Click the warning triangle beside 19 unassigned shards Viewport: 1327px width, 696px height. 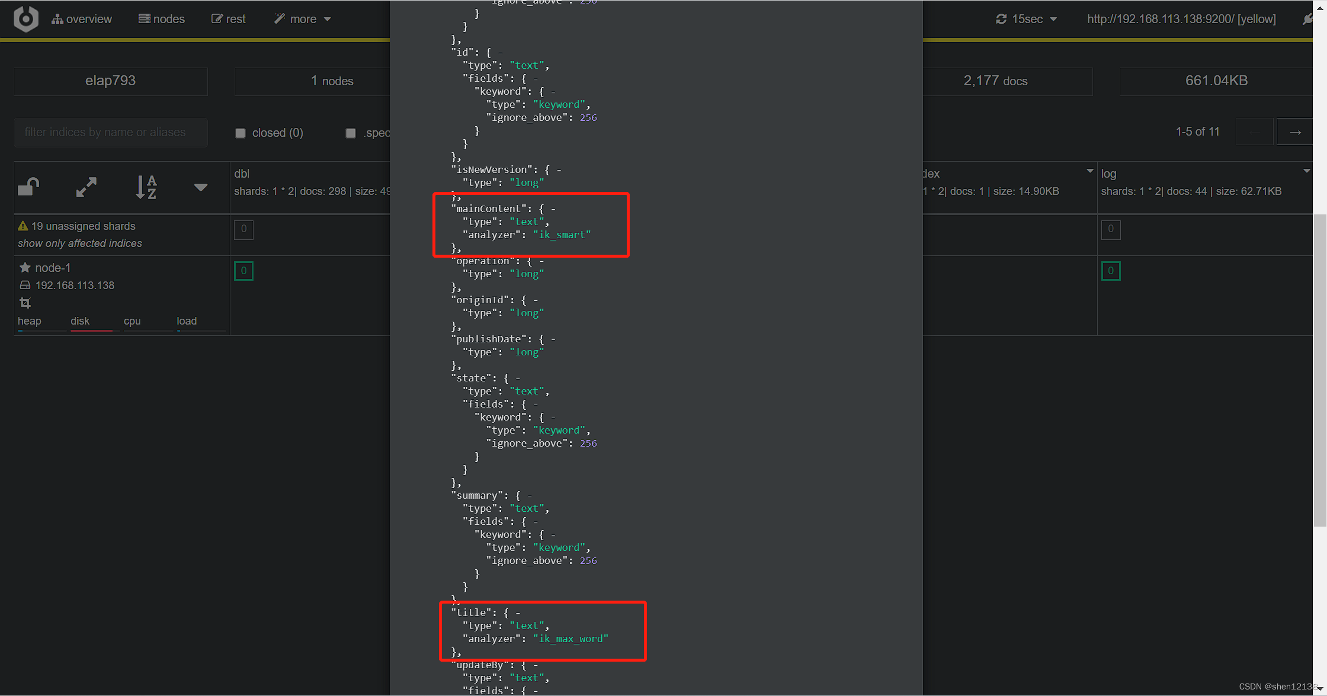click(x=23, y=226)
